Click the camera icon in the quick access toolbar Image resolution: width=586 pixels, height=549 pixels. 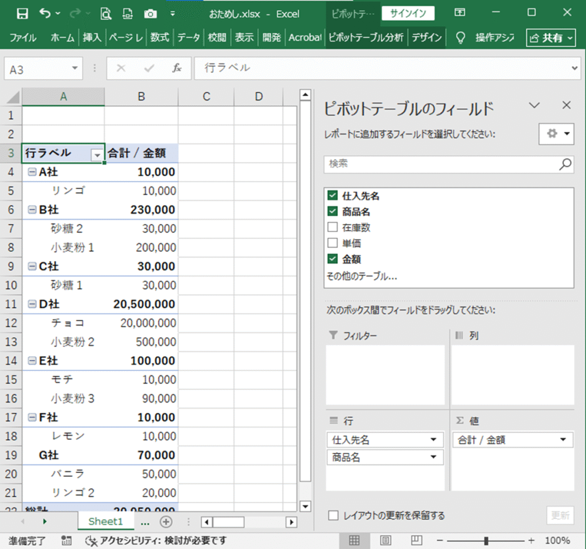pos(151,14)
